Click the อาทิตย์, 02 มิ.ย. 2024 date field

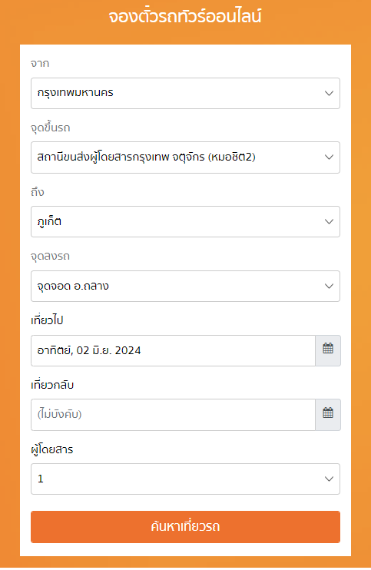(x=173, y=350)
